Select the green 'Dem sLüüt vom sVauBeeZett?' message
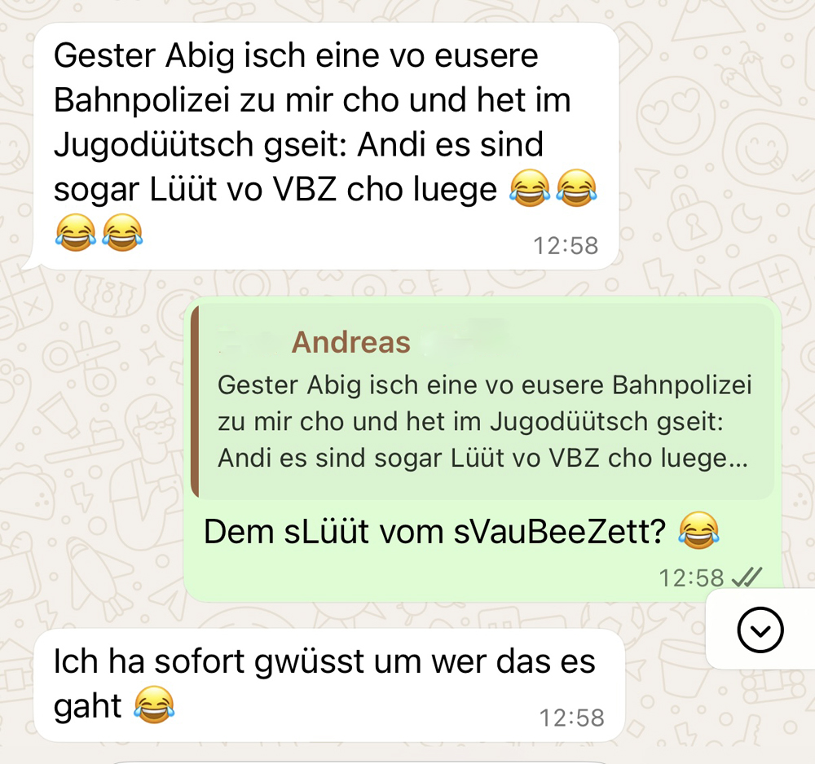 point(482,450)
